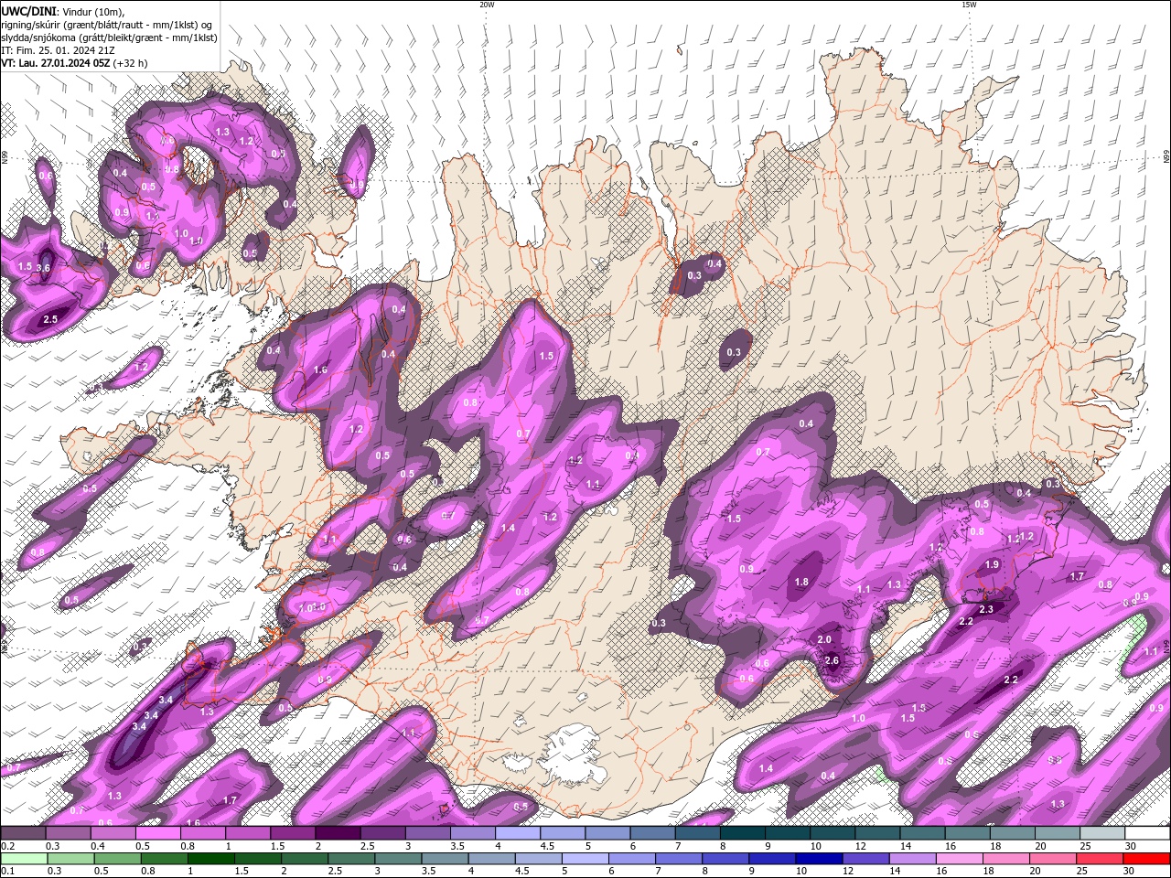Screen dimensions: 1171x878
Task: Pick the white upper swatch after 30
Action: point(1147,833)
